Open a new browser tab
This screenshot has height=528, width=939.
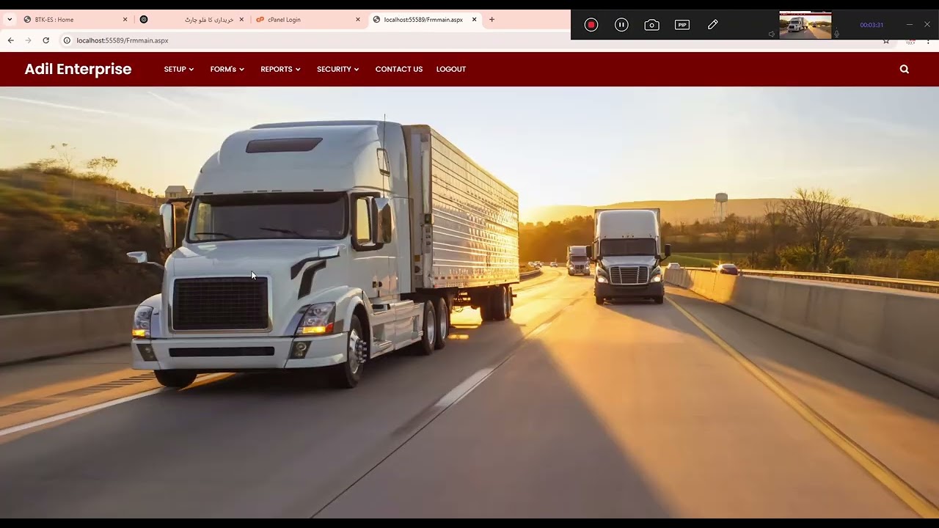pyautogui.click(x=492, y=20)
